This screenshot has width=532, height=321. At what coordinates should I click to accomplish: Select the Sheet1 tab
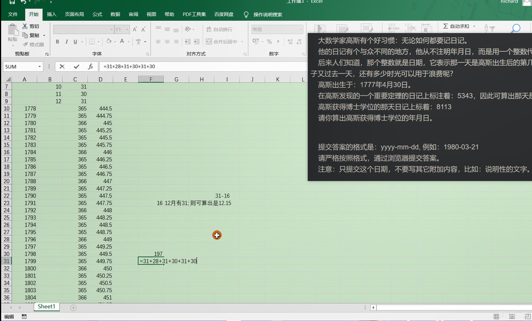pos(46,306)
